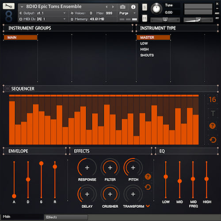Click the sequencer reset arrow icon
This screenshot has height=221, width=221.
213,140
